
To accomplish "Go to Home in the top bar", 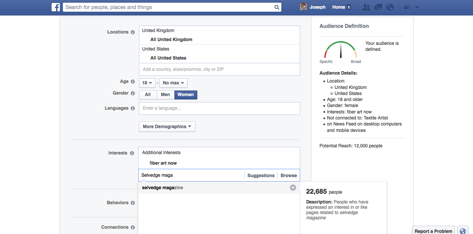I will 339,7.
